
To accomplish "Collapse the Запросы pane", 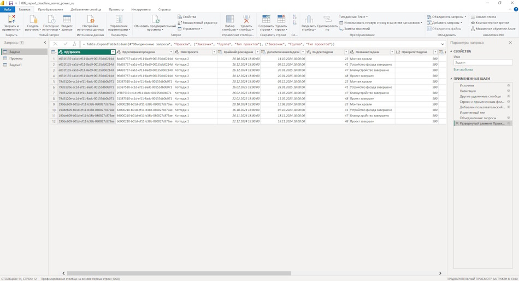I will click(45, 43).
